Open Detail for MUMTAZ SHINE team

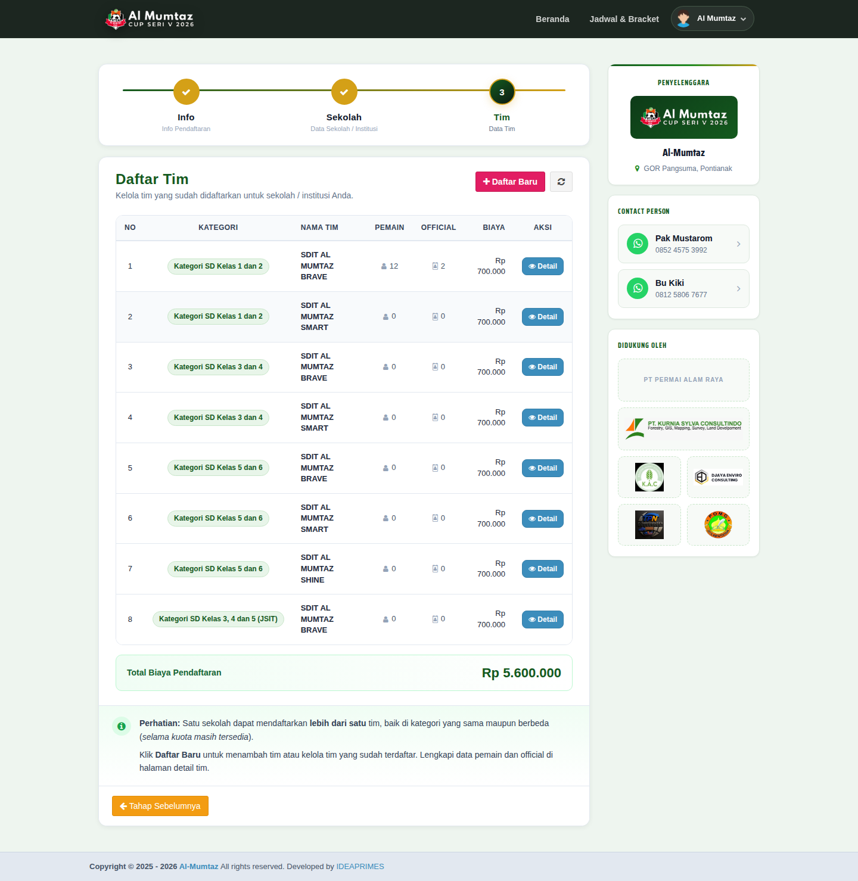[x=542, y=569]
